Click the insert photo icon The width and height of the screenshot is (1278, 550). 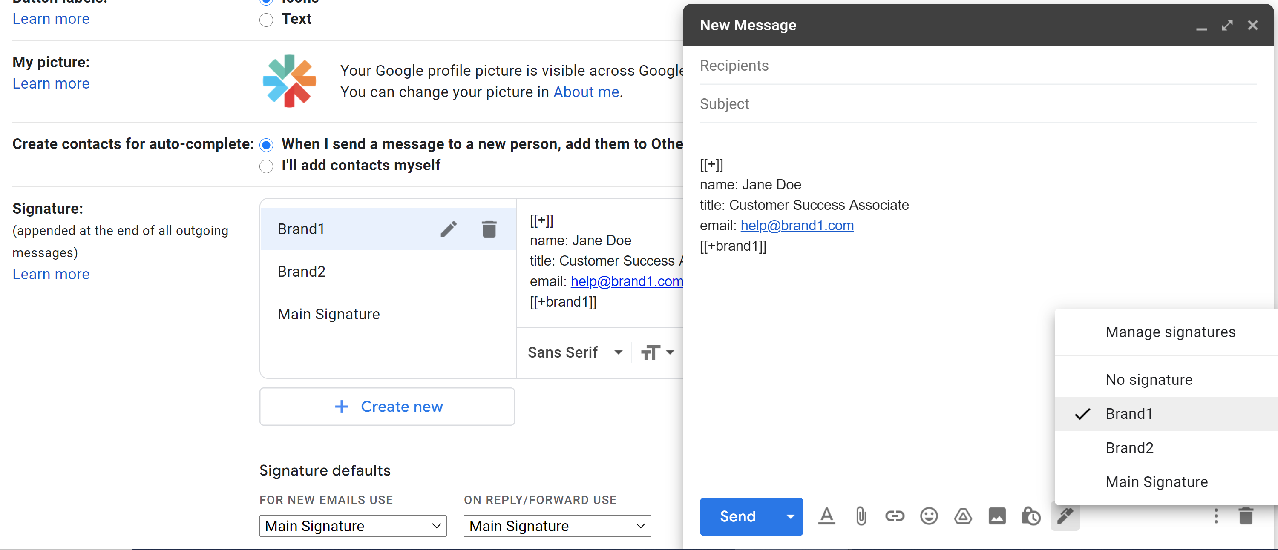(x=997, y=516)
